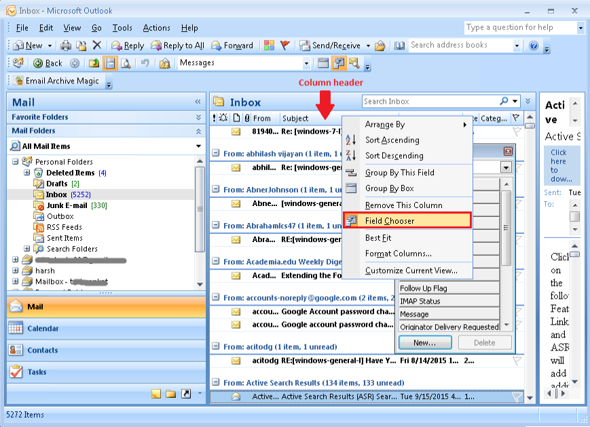Click the folder tree vertical scrollbar thumb
The image size is (590, 427).
point(200,209)
